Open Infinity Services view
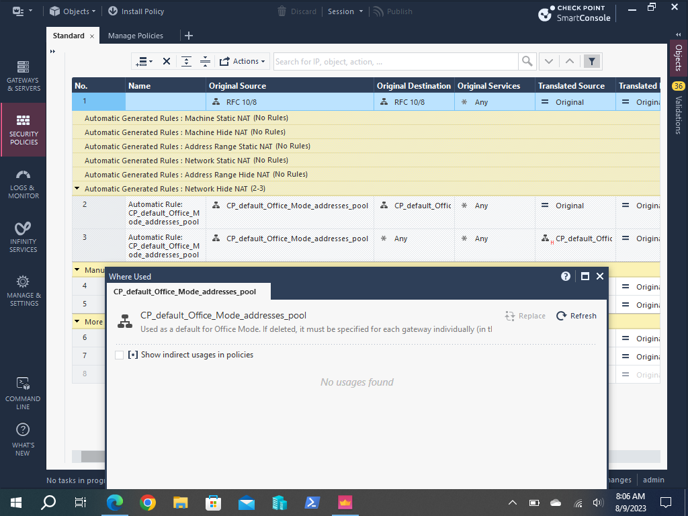 (x=24, y=237)
